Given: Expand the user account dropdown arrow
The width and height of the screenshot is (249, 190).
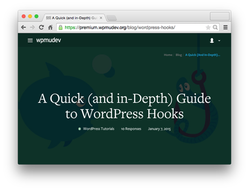Looking at the screenshot, I should [x=219, y=41].
